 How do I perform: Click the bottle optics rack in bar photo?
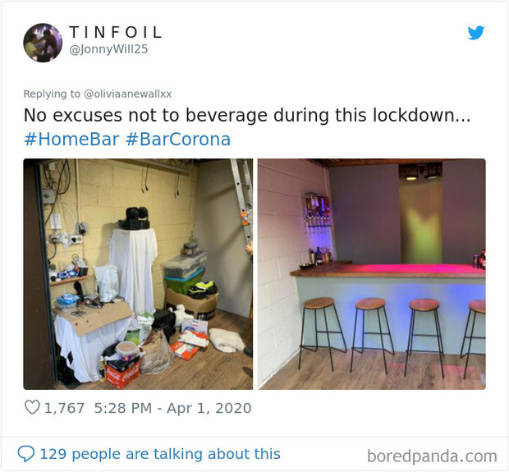coord(317,211)
